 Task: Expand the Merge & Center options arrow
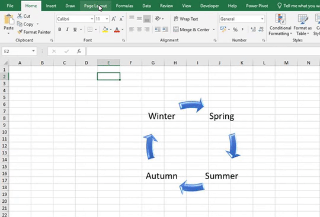tap(214, 30)
